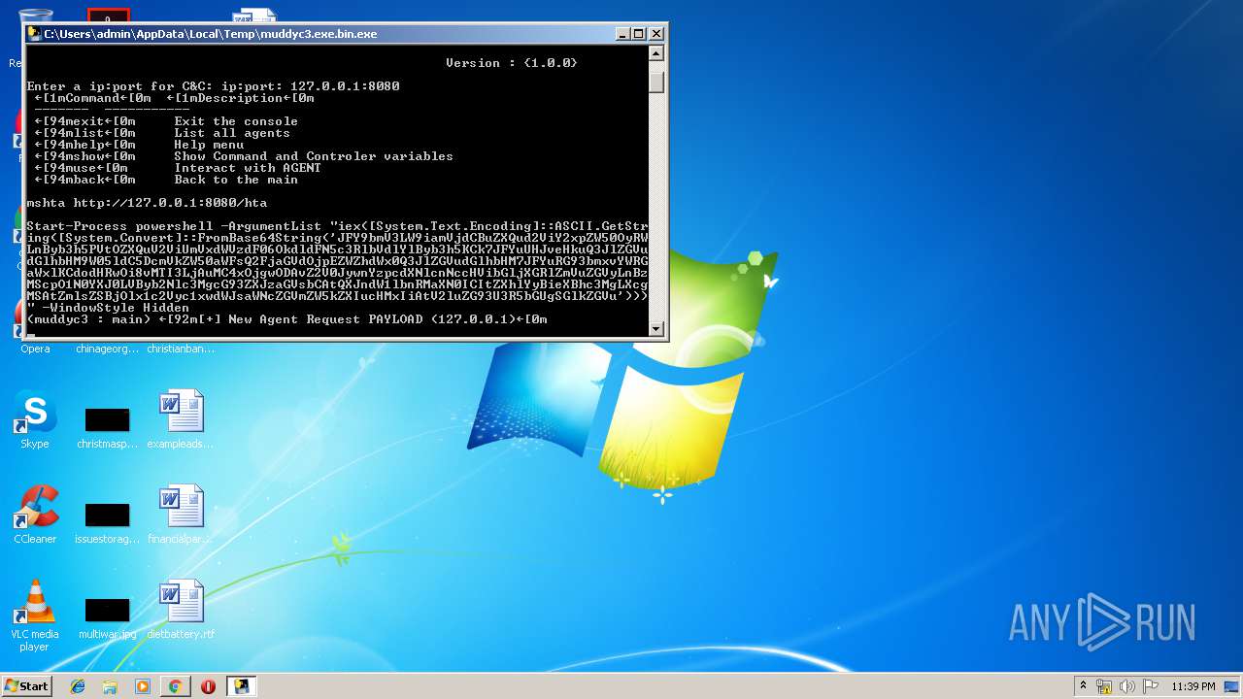This screenshot has width=1243, height=699.
Task: Activate the muddyc3 console taskbar button
Action: [x=241, y=686]
